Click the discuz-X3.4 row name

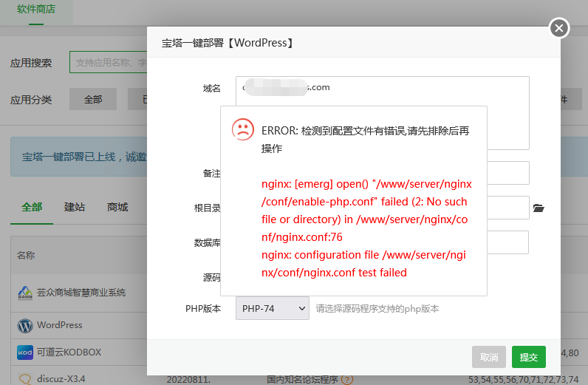61,379
